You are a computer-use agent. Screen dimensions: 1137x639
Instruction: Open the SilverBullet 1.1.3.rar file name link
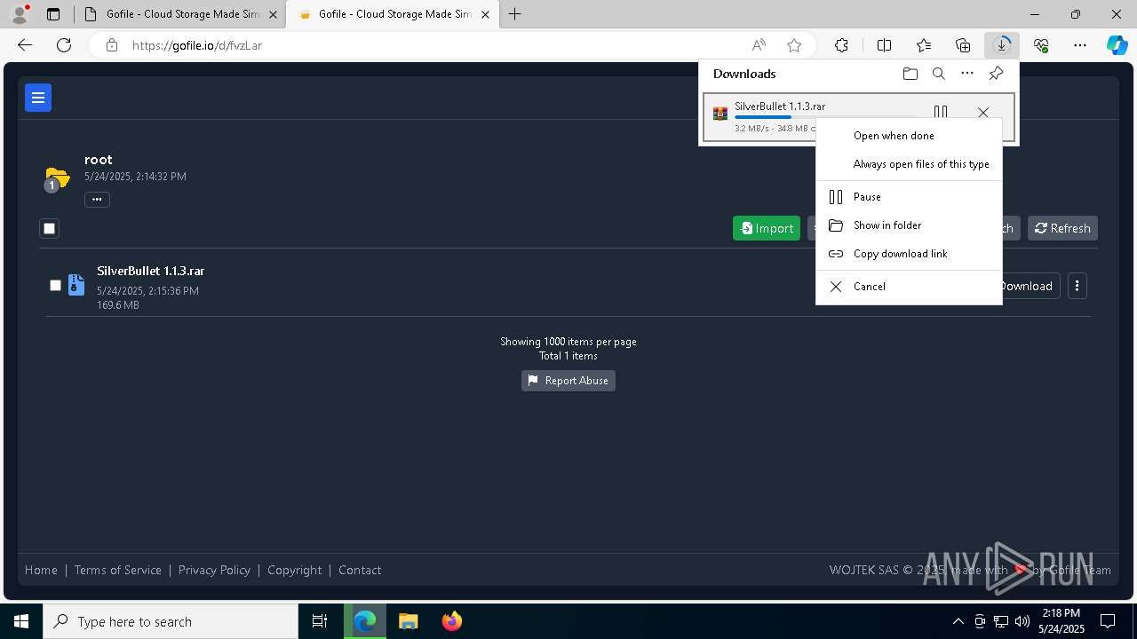click(x=150, y=271)
